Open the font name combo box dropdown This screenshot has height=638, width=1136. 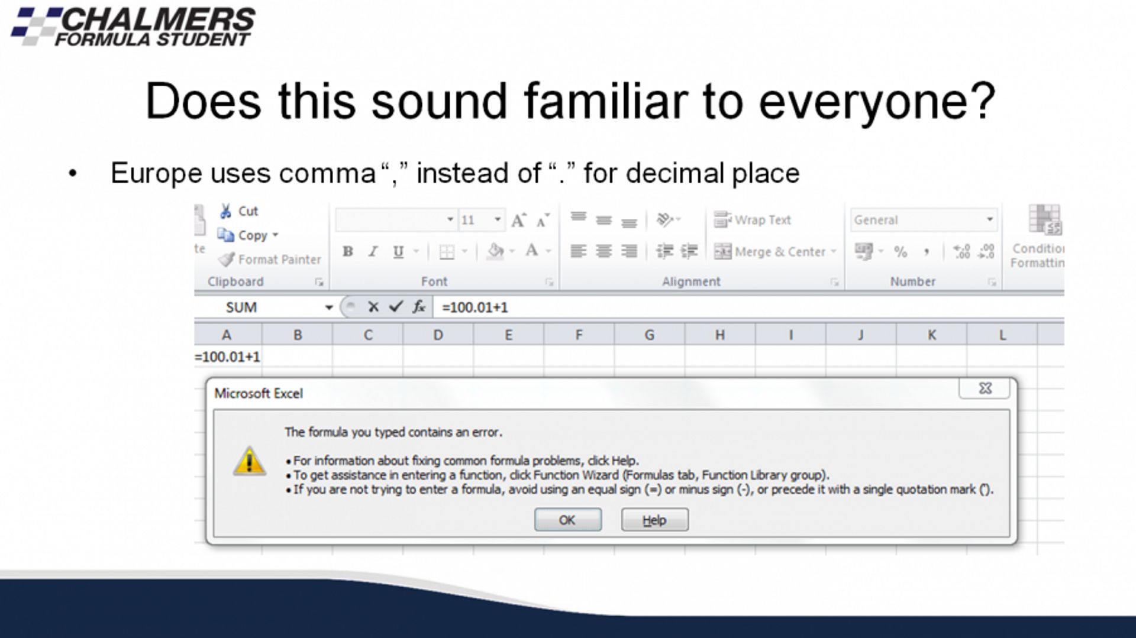point(450,219)
